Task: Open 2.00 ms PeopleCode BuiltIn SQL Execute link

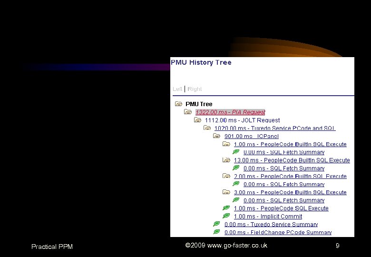Action: [x=290, y=176]
